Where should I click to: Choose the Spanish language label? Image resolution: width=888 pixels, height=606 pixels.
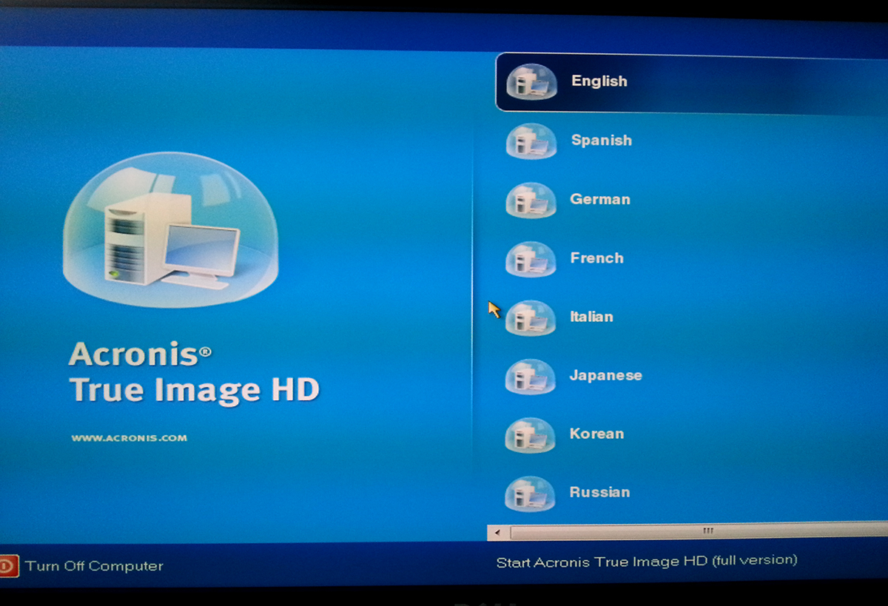pyautogui.click(x=602, y=141)
